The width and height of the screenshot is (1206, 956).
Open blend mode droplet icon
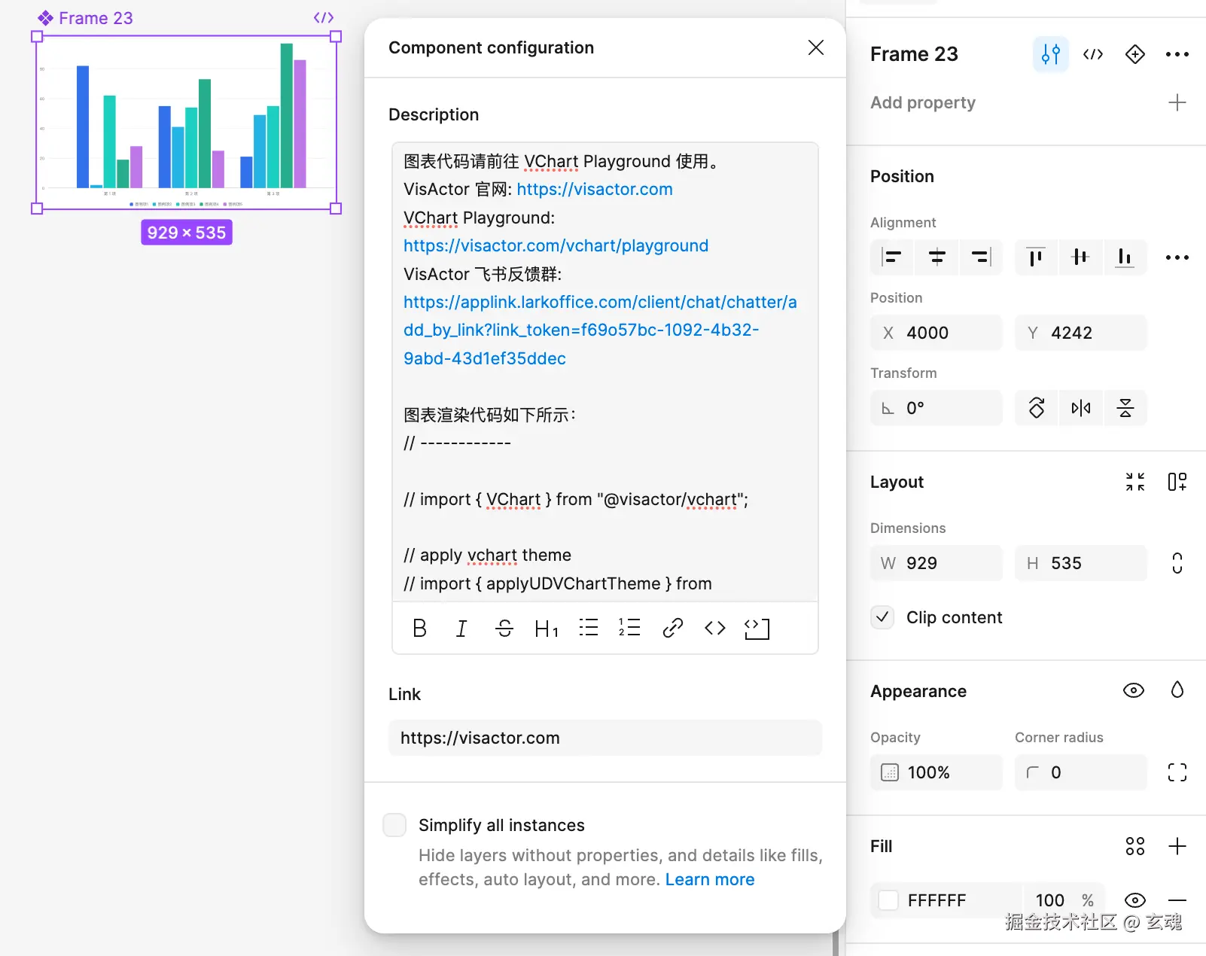click(1177, 690)
